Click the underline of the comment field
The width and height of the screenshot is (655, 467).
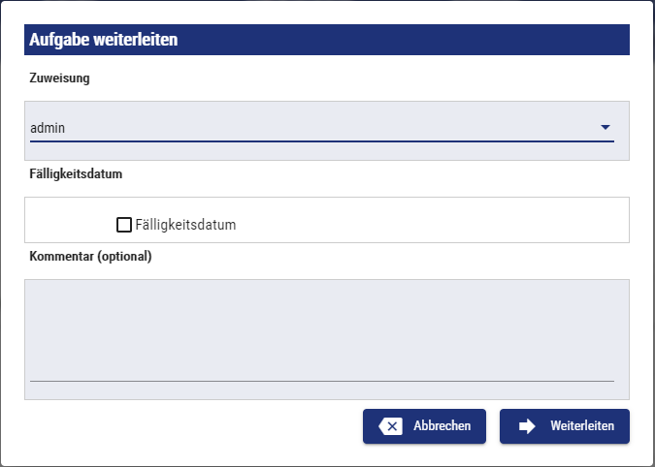[x=322, y=381]
